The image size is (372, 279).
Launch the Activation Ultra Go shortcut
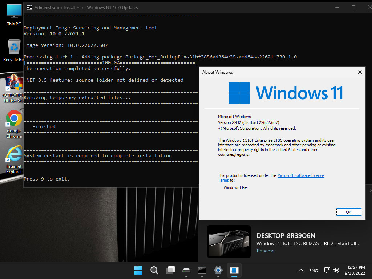click(x=13, y=89)
